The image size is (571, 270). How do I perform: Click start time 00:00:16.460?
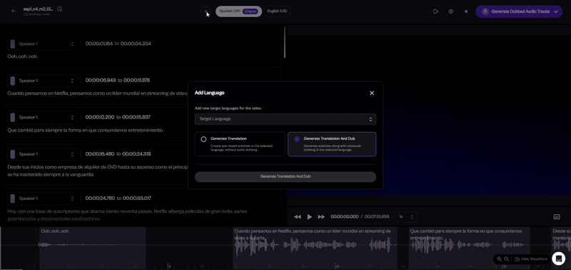(100, 154)
